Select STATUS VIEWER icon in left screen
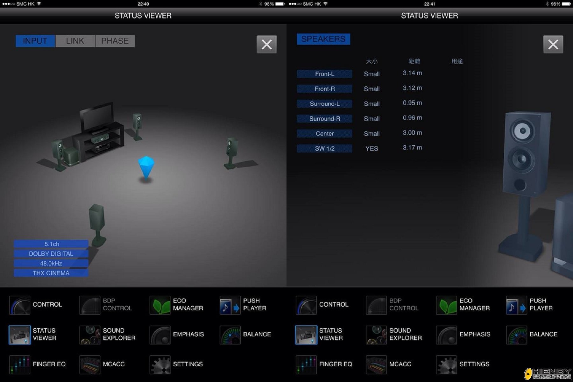573x382 pixels. (20, 335)
